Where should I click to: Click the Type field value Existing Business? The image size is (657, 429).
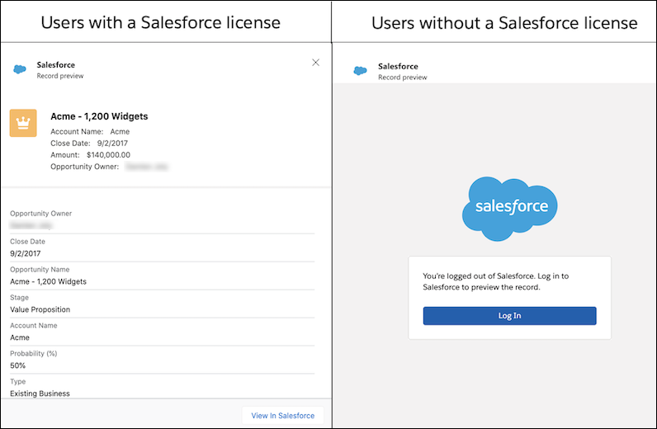(x=40, y=394)
